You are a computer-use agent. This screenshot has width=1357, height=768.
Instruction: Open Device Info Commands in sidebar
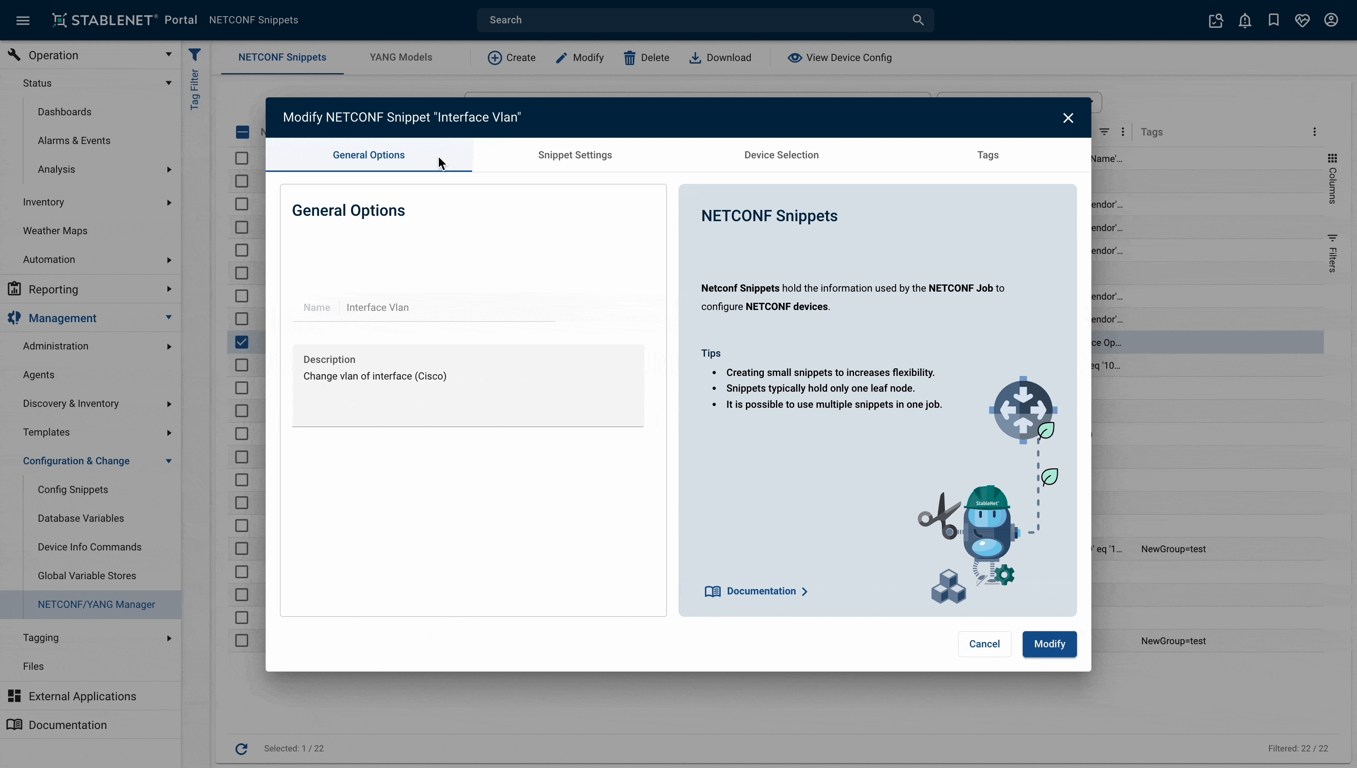(x=89, y=547)
